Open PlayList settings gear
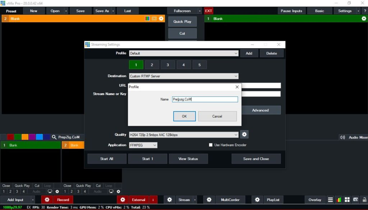368x210 pixels. (x=257, y=200)
